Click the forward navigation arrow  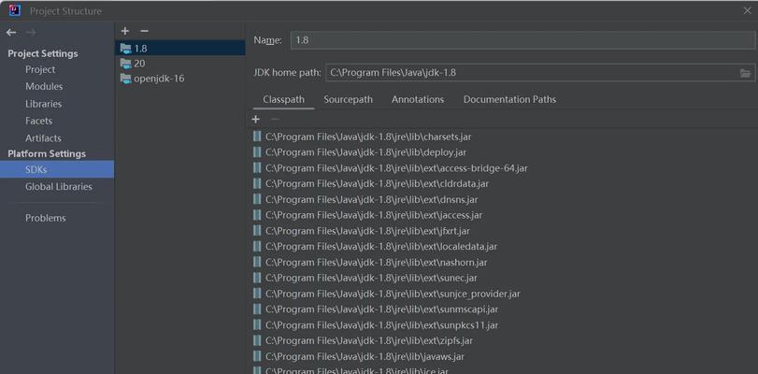(x=31, y=33)
